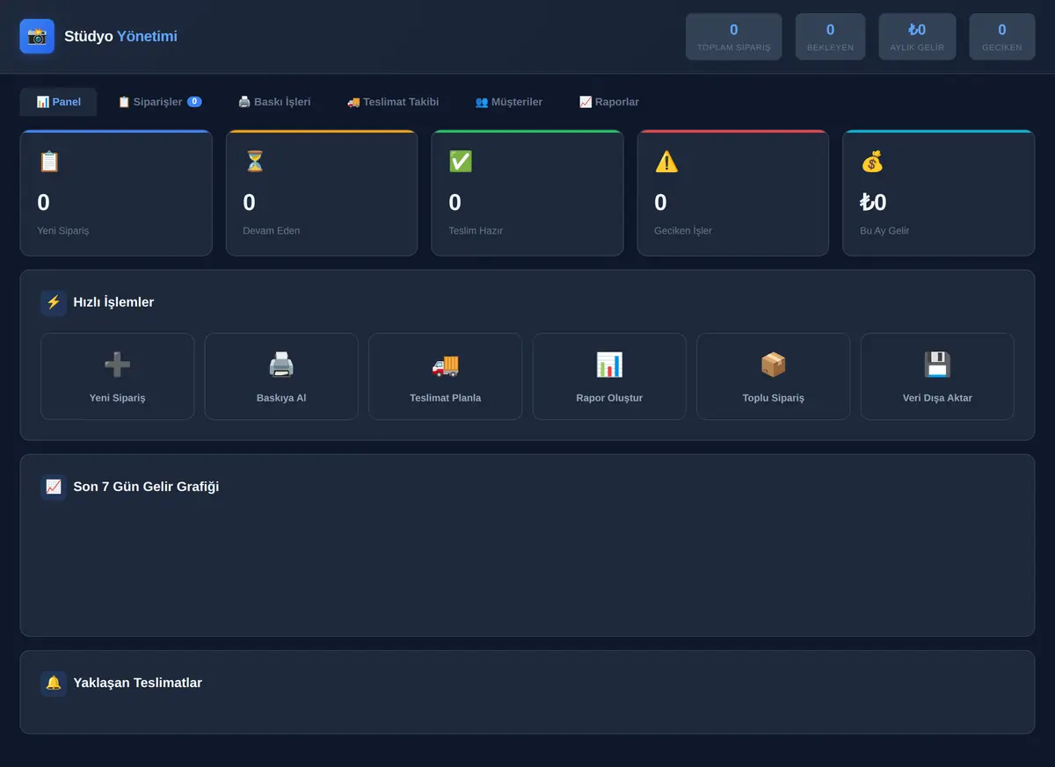This screenshot has height=767, width=1055.
Task: Open the Müşteriler tab
Action: point(509,102)
